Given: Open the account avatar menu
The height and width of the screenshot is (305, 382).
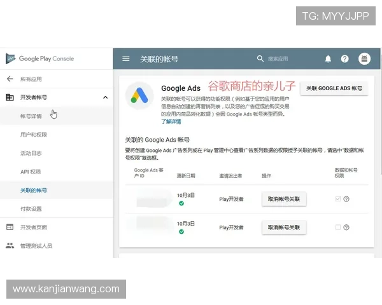Looking at the screenshot, I should coord(364,58).
